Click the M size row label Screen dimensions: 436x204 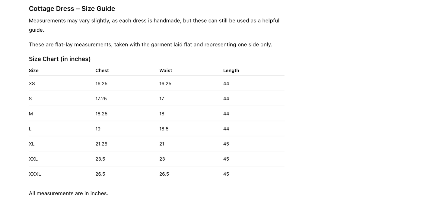31,114
